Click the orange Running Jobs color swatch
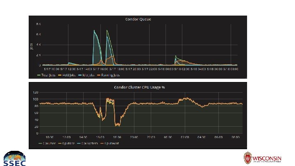This screenshot has width=295, height=166. 99,75
